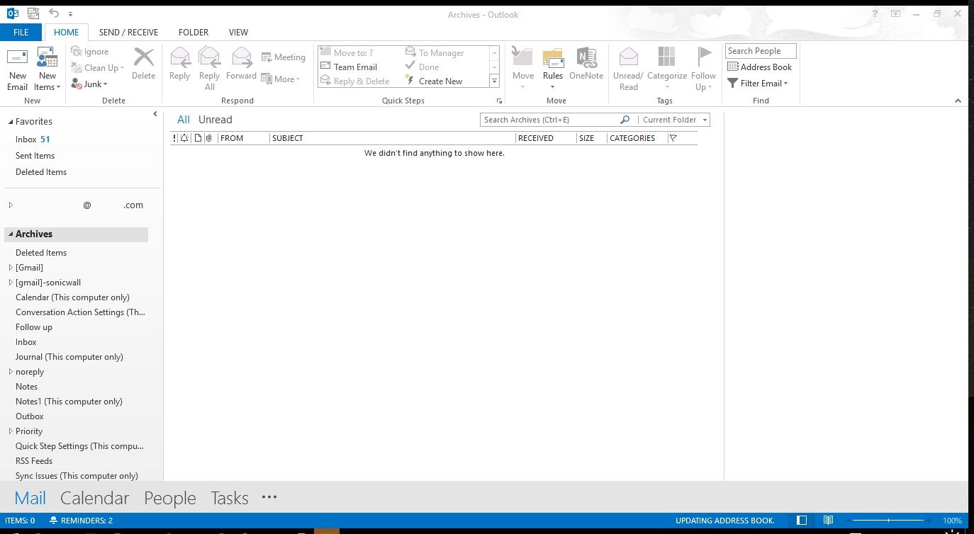Switch to the People view
974x534 pixels.
click(x=169, y=498)
